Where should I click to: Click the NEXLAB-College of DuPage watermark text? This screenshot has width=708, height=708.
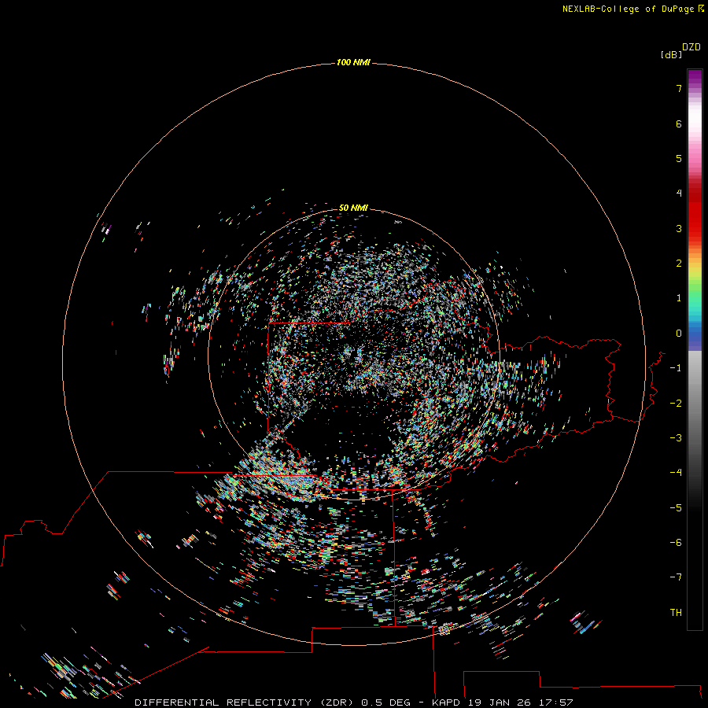[633, 9]
